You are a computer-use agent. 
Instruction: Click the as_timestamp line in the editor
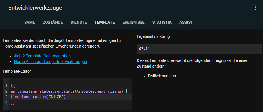69,91
